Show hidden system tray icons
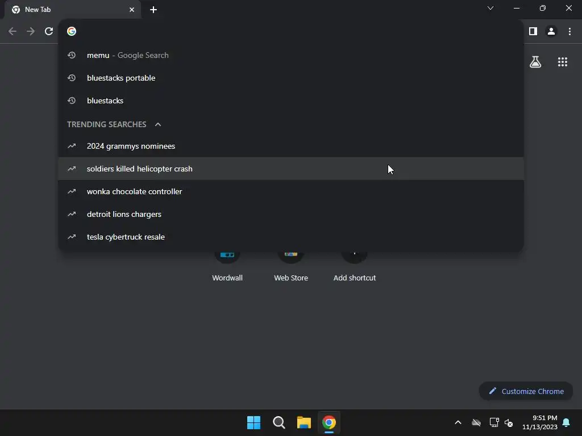The height and width of the screenshot is (436, 582). (458, 422)
